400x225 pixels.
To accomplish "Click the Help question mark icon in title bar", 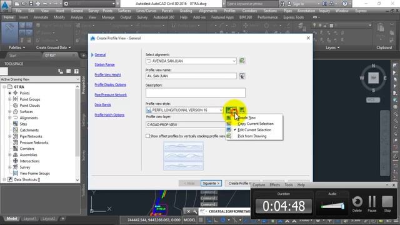I will click(x=344, y=4).
